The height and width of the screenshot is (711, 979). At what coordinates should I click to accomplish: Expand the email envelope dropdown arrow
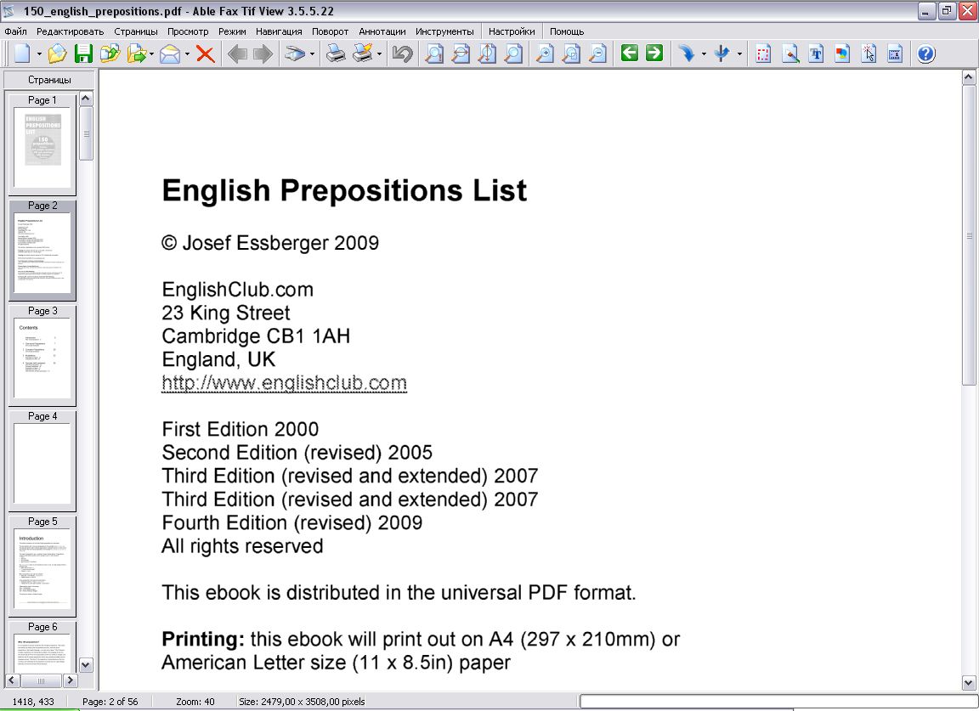coord(187,54)
